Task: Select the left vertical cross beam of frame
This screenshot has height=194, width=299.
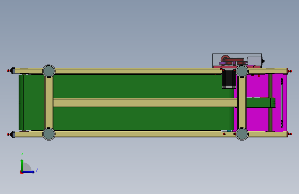Action: click(x=49, y=103)
